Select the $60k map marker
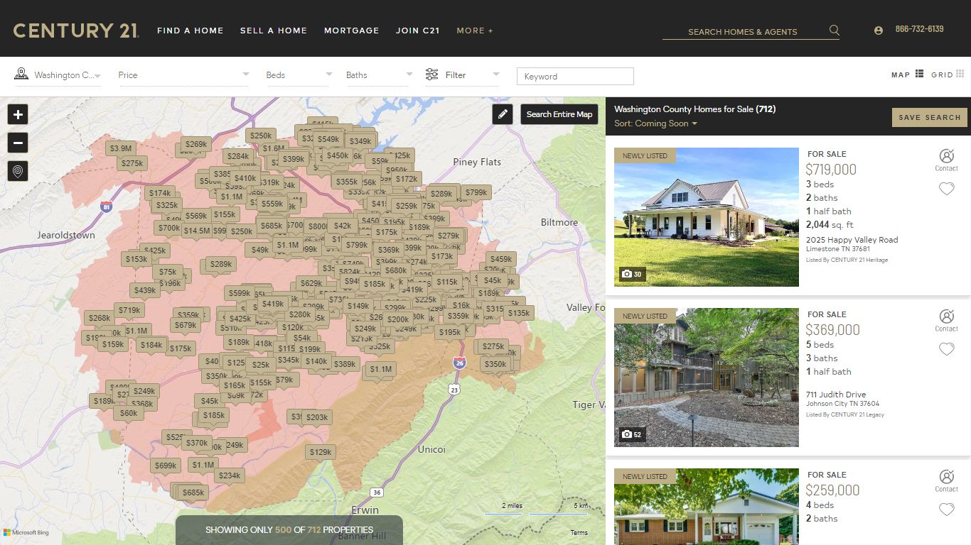 coord(129,413)
